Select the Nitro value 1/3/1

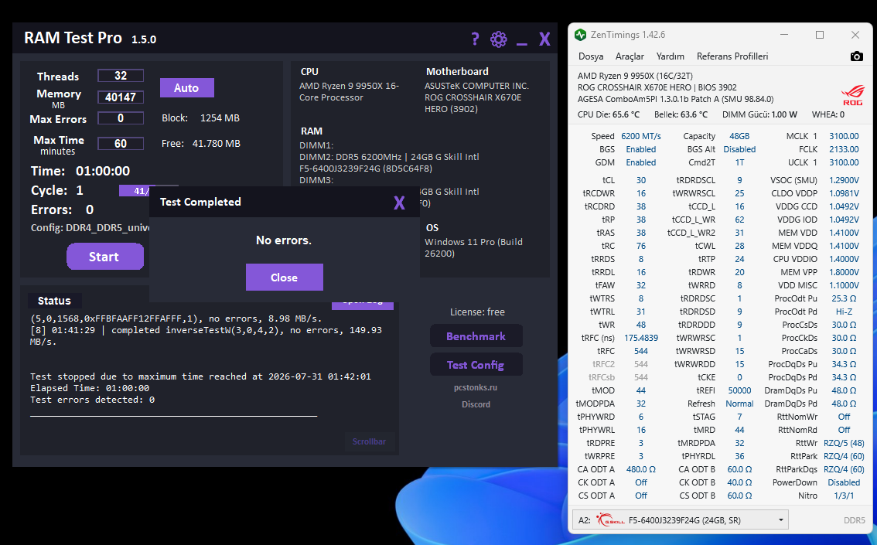coord(844,496)
